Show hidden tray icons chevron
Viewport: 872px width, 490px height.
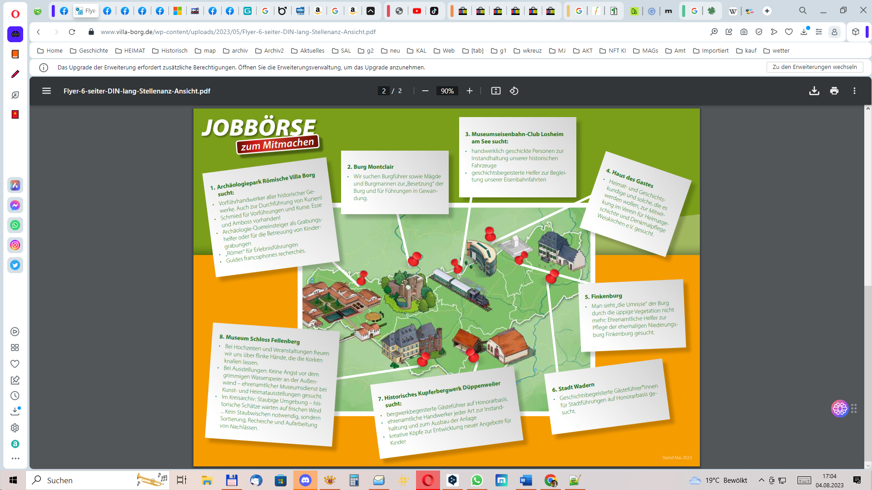[x=761, y=480]
